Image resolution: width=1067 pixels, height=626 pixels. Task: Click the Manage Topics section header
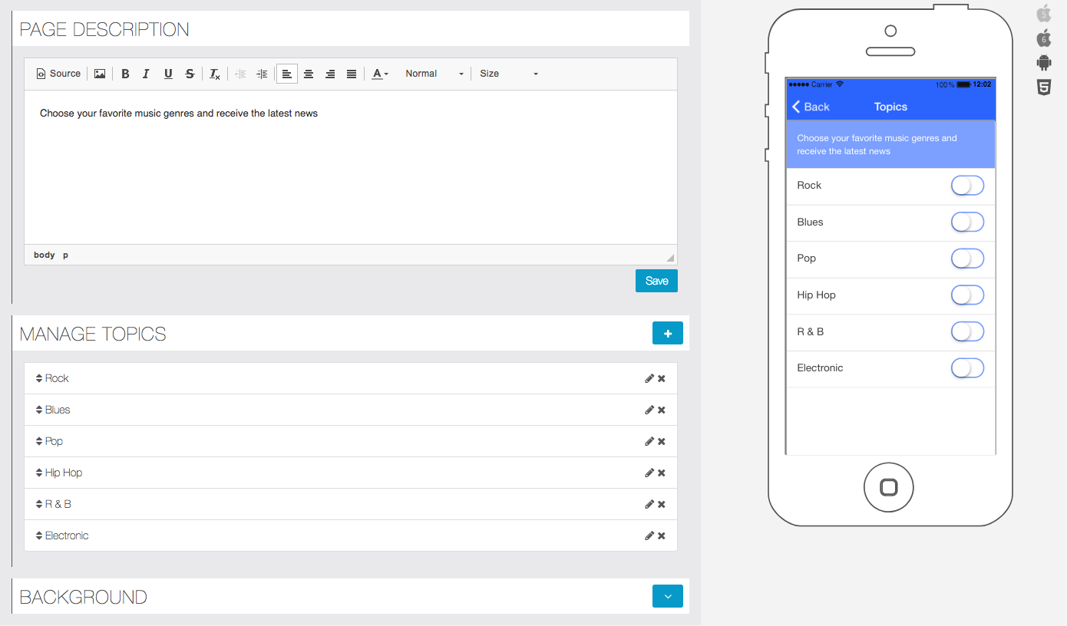93,334
